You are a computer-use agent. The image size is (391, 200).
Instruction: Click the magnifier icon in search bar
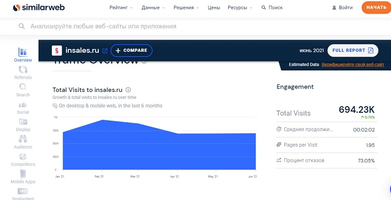(22, 26)
